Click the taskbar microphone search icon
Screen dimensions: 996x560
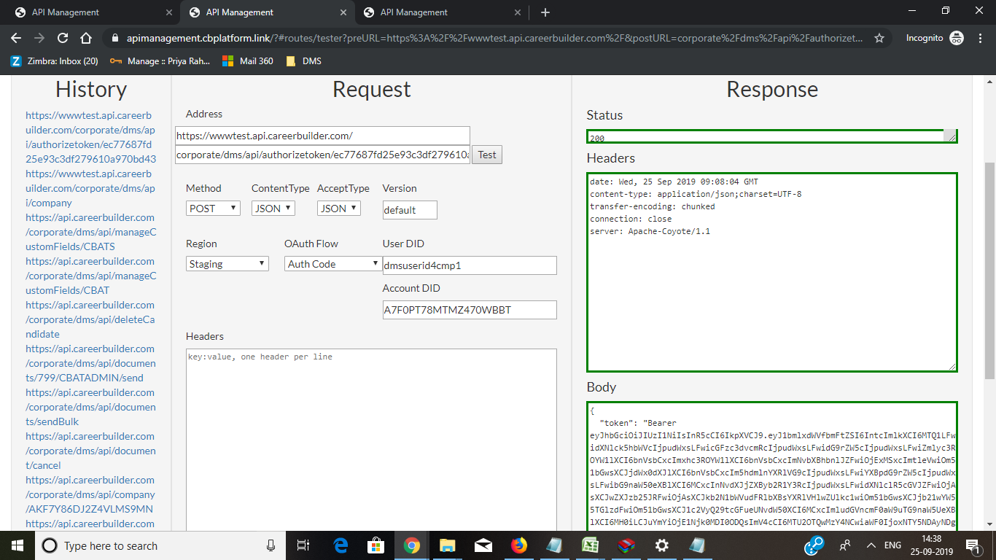271,545
